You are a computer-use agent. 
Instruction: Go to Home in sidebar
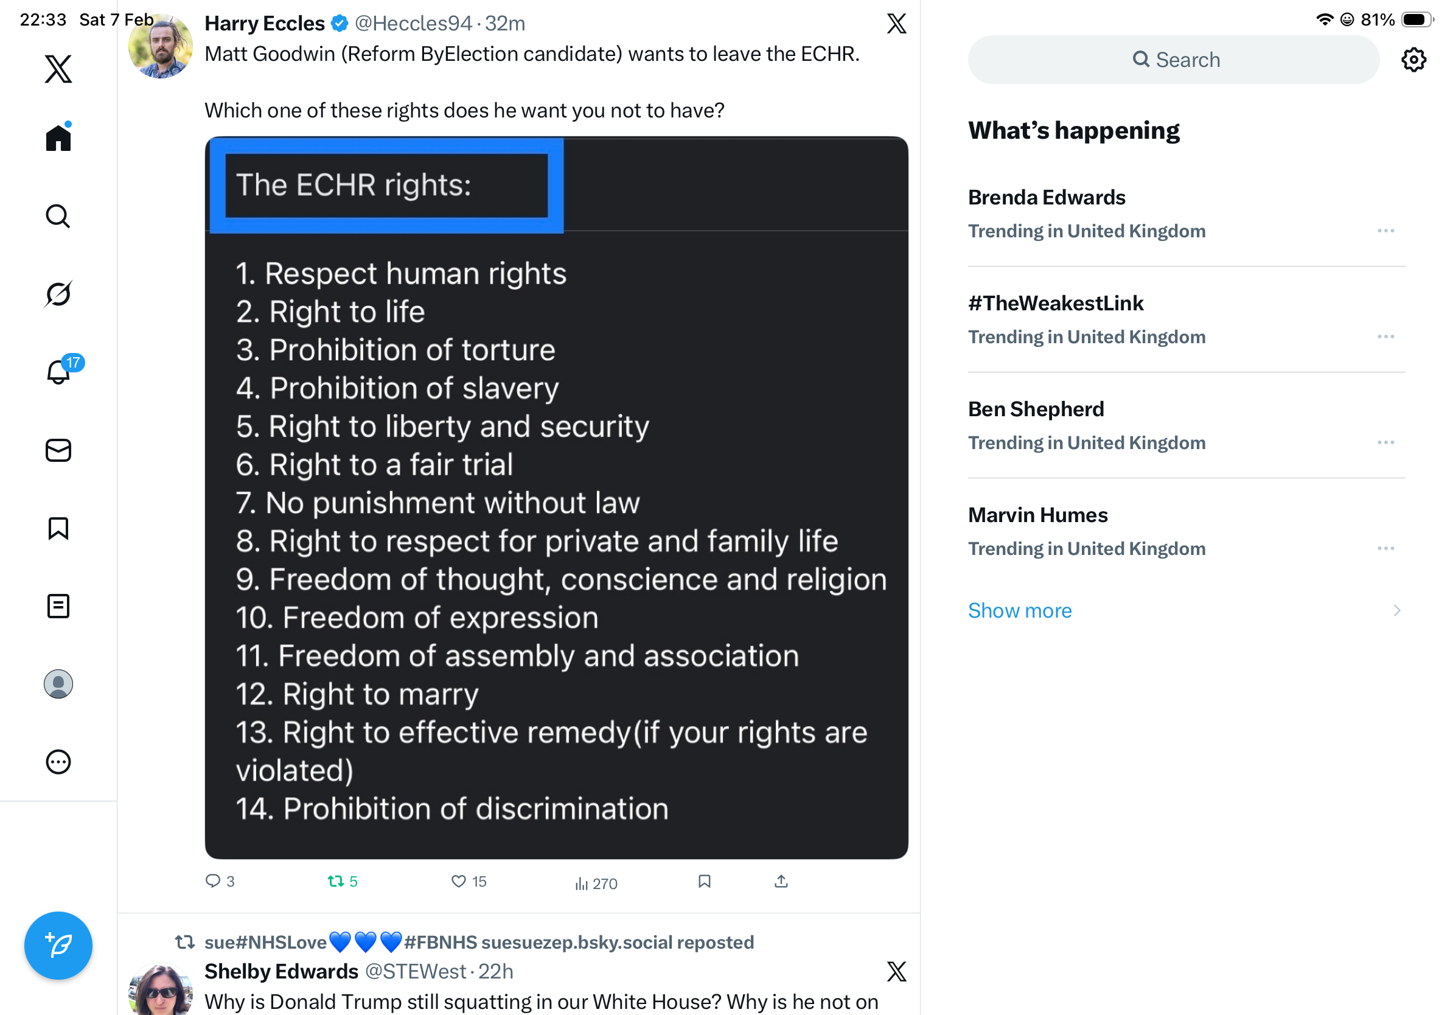point(58,138)
